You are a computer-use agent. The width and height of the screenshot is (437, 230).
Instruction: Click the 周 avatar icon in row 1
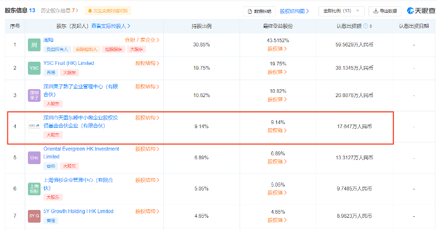pyautogui.click(x=34, y=45)
